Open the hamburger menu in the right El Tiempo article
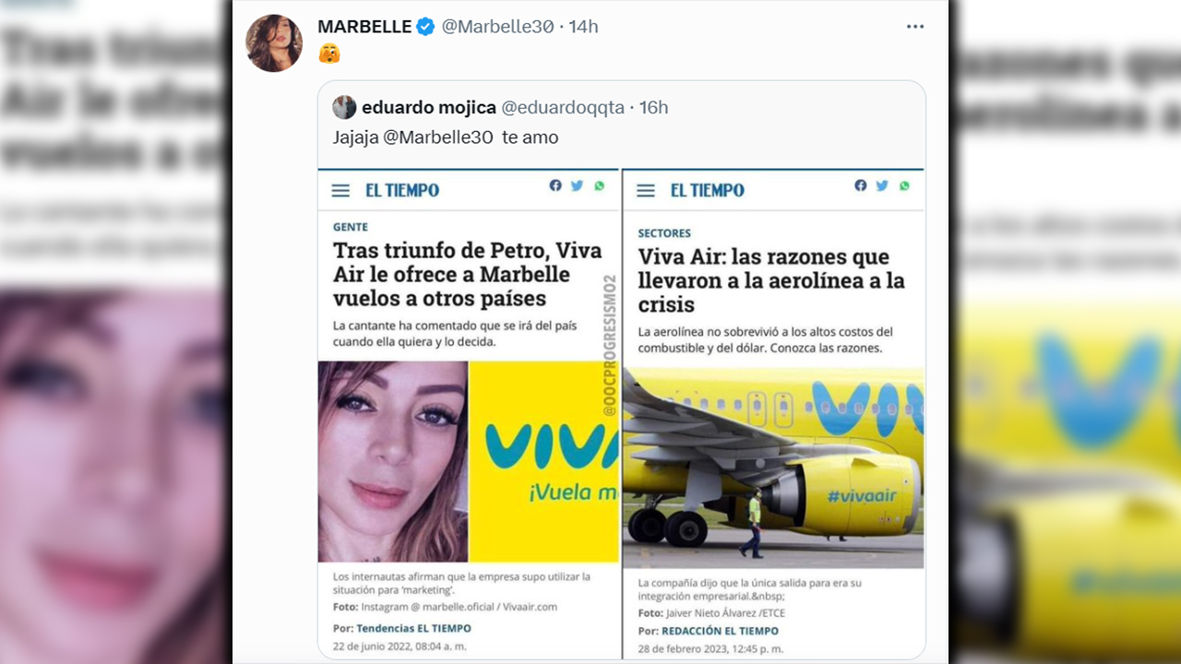The height and width of the screenshot is (664, 1181). coord(646,191)
